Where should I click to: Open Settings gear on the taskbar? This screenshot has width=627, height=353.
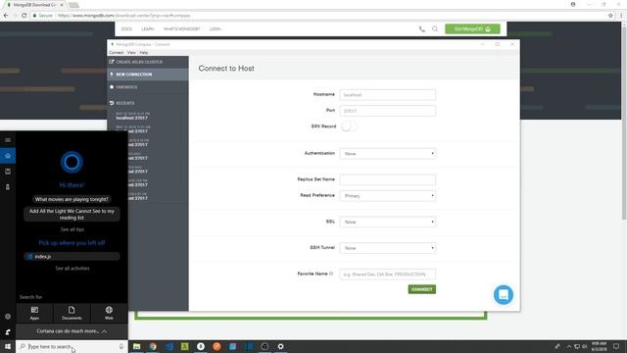[281, 346]
